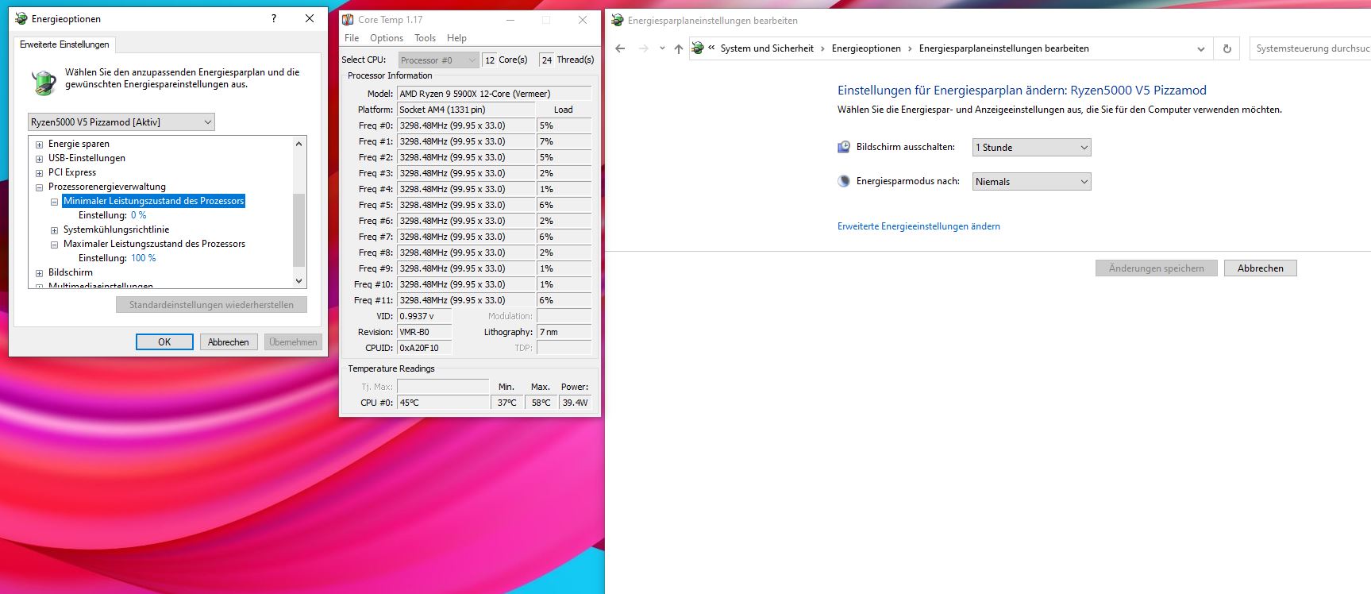The height and width of the screenshot is (594, 1371).
Task: Go up one level with the up arrow
Action: click(x=678, y=48)
